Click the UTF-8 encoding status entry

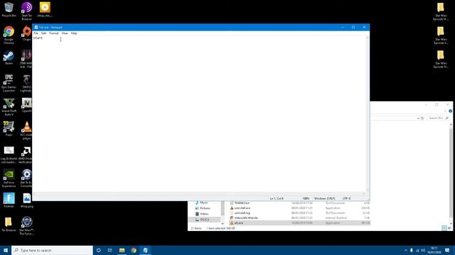point(346,198)
